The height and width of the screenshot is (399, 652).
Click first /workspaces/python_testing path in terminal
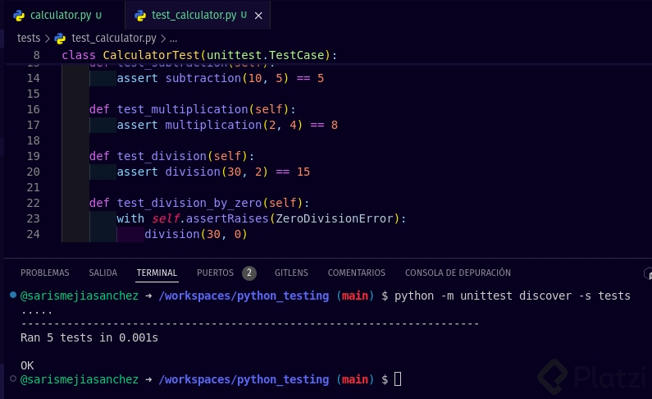pos(244,296)
